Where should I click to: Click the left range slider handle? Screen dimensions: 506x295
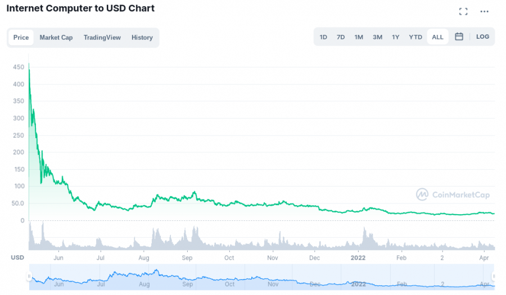[29, 276]
